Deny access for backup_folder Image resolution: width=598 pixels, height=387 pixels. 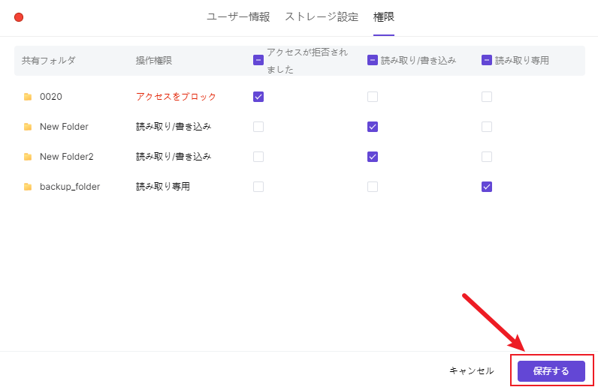258,187
